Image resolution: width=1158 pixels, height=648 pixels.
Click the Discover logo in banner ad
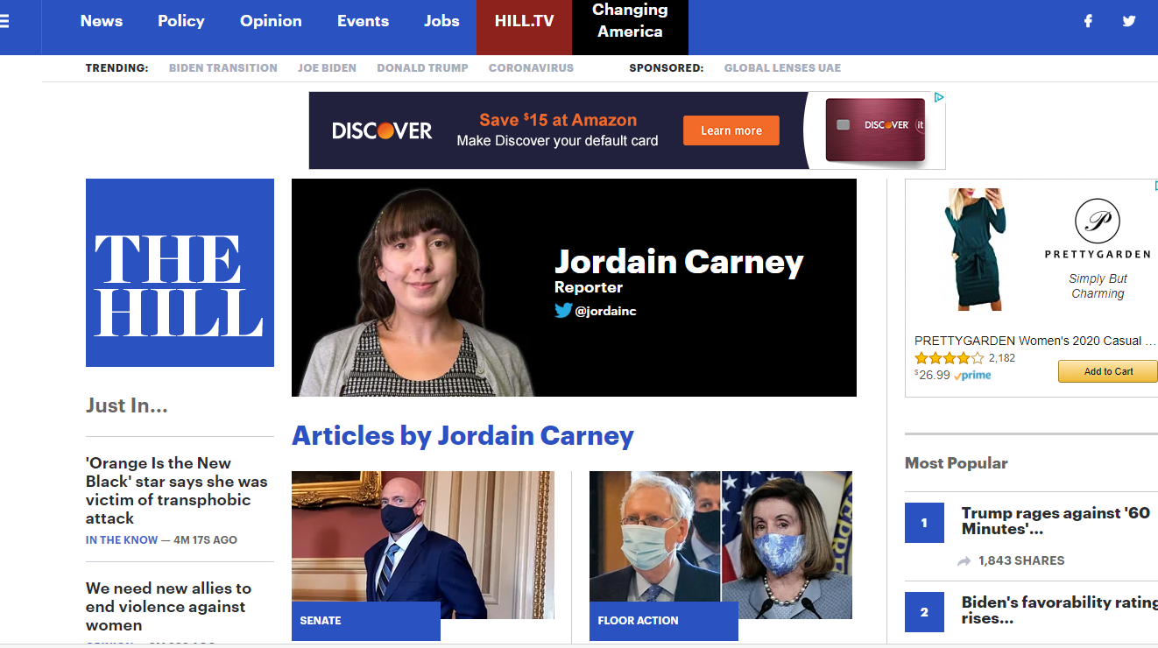[382, 130]
